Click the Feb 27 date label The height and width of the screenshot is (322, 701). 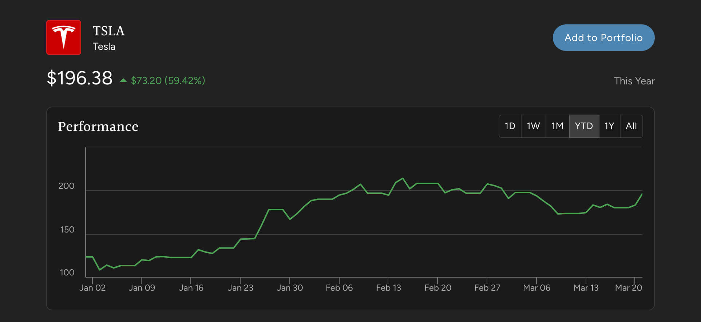pyautogui.click(x=487, y=288)
